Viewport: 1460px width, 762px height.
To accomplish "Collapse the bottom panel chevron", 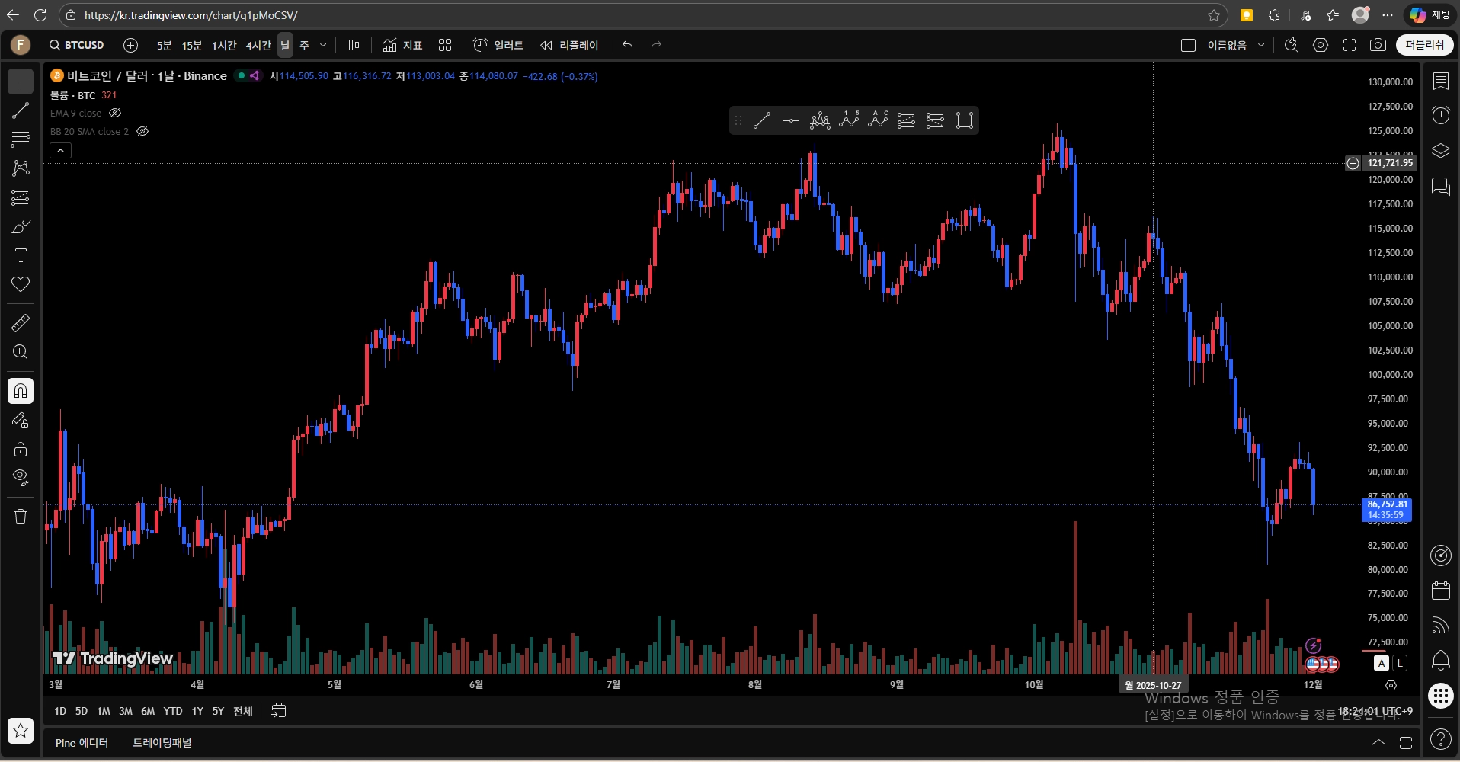I will tap(1378, 742).
